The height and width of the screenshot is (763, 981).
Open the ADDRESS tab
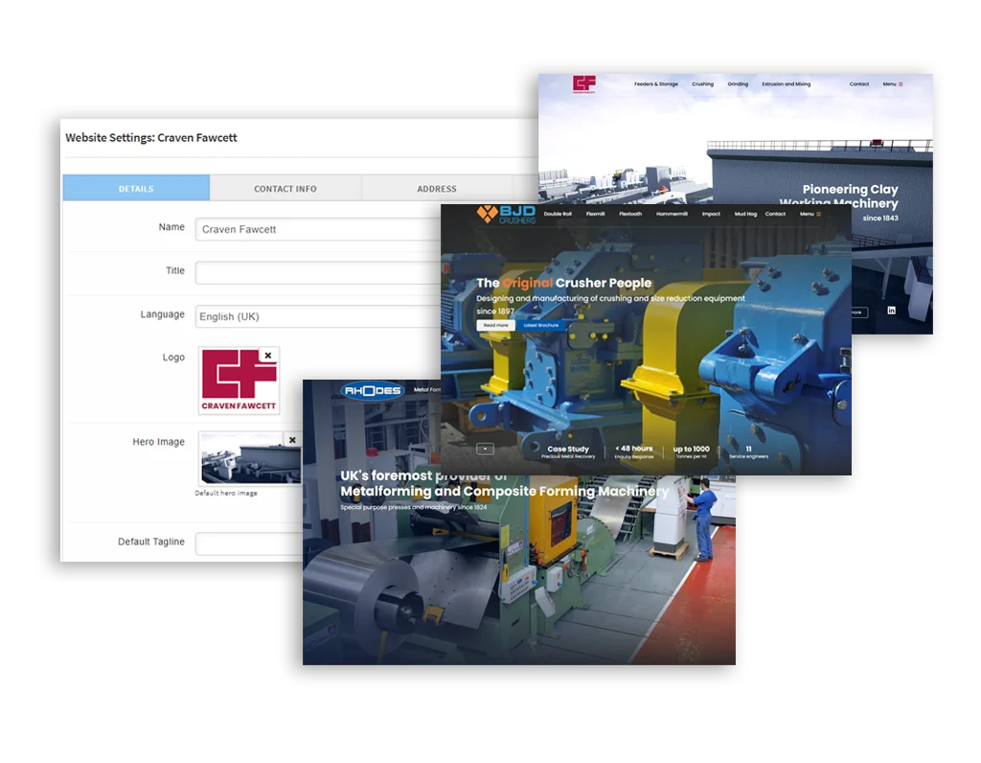coord(436,189)
